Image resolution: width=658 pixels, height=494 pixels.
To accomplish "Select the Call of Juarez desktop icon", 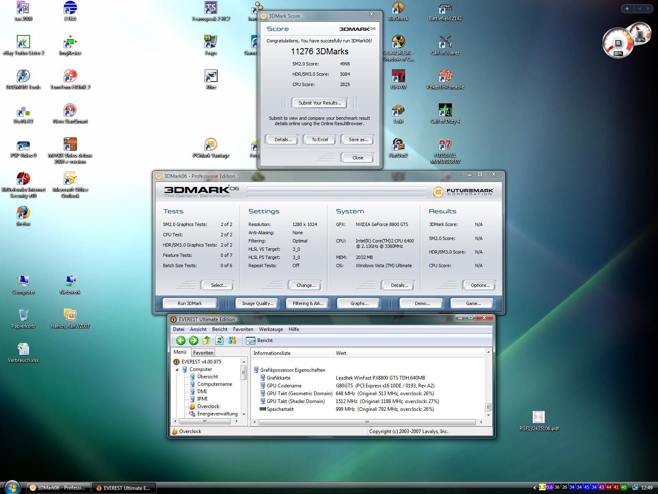I will 445,45.
